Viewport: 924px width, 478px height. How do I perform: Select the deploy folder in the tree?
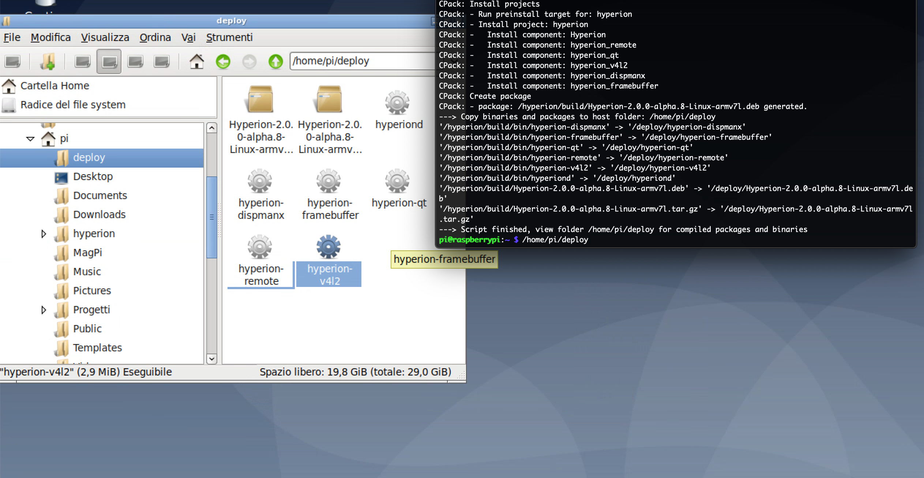102,158
